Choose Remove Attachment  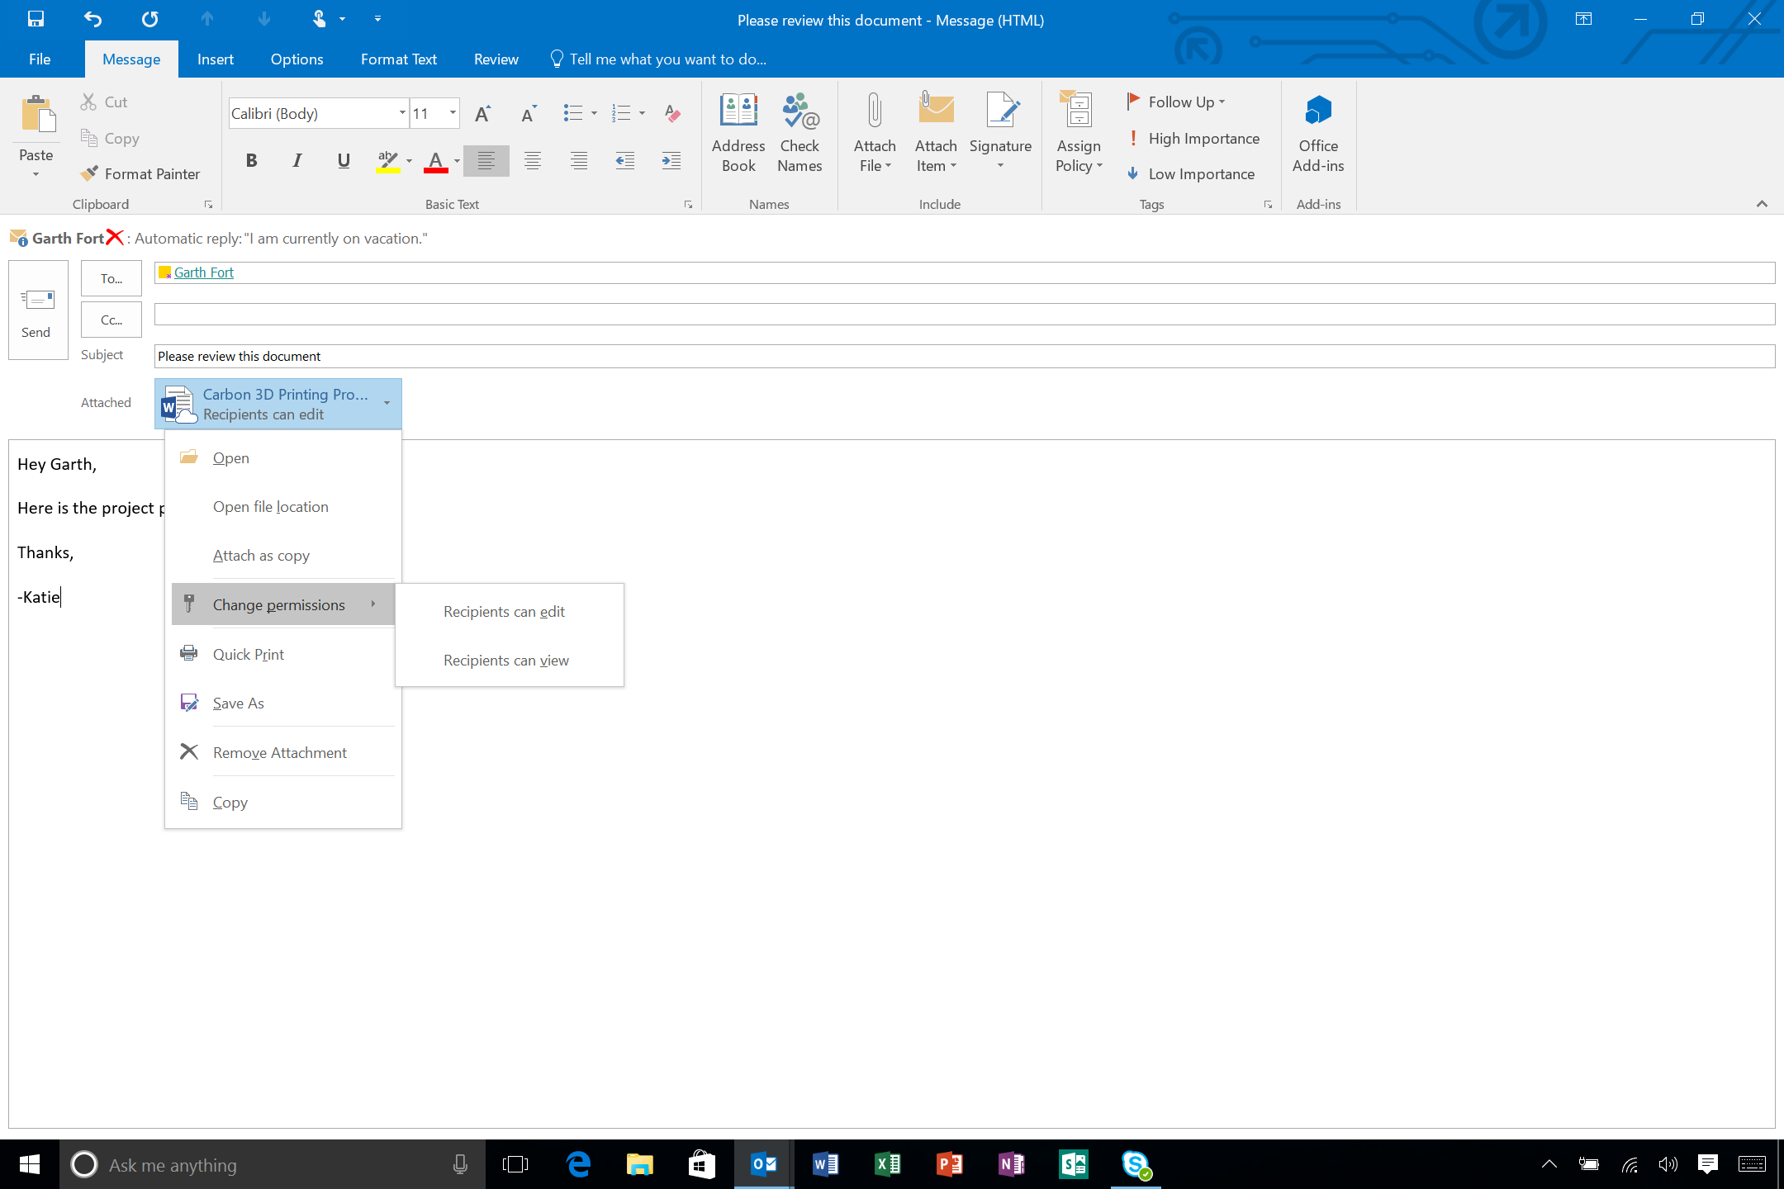pyautogui.click(x=279, y=752)
